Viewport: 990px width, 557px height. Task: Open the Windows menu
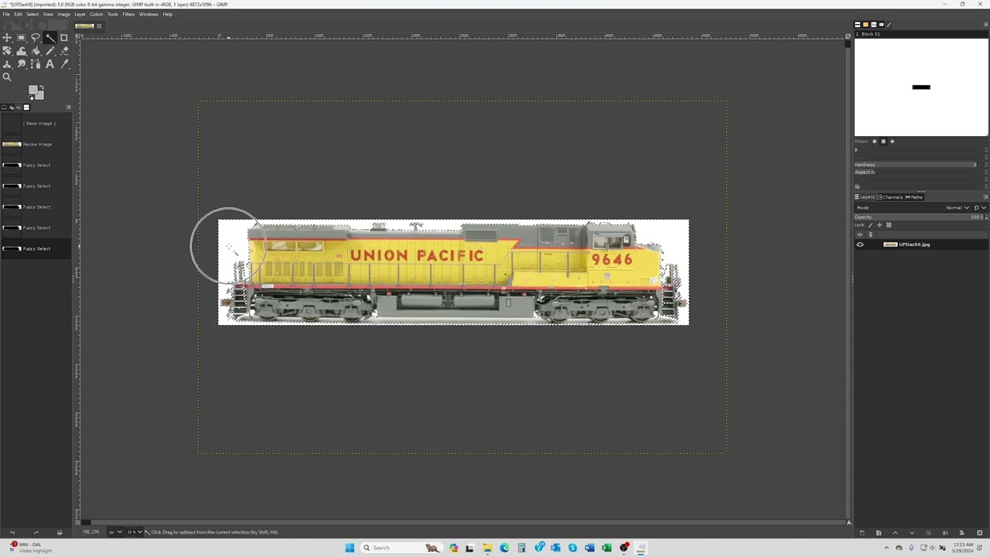tap(148, 14)
